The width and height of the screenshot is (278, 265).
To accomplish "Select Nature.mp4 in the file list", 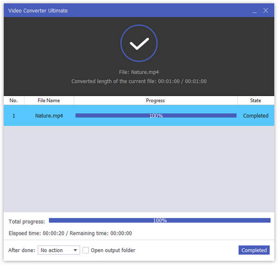I will pos(49,116).
